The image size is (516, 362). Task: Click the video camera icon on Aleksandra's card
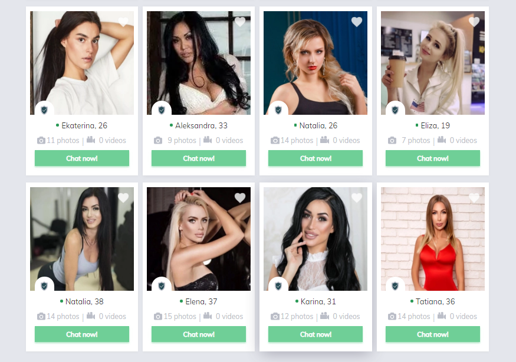pyautogui.click(x=208, y=140)
